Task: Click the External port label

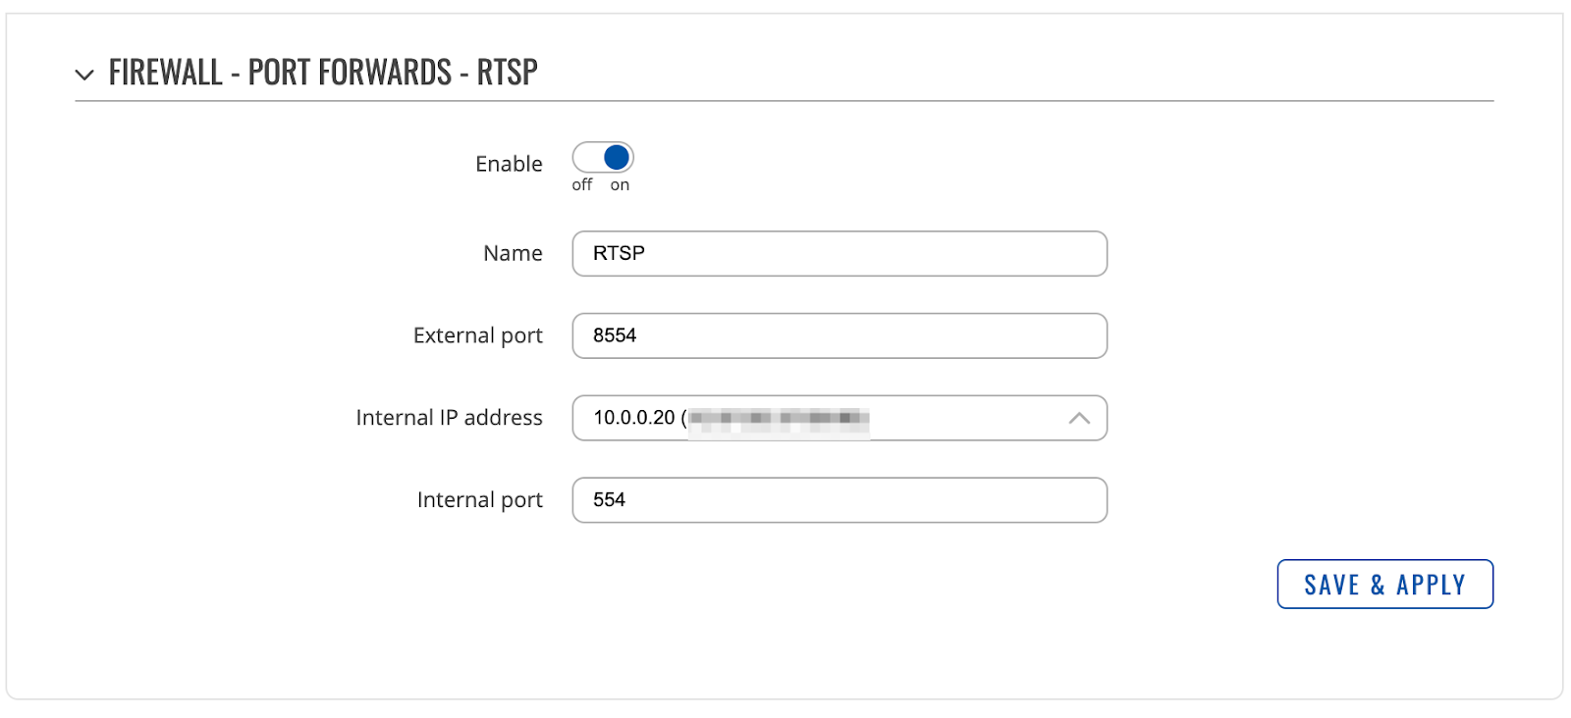Action: coord(477,335)
